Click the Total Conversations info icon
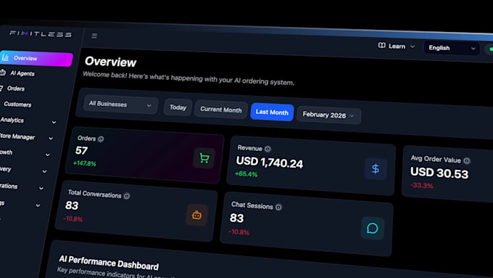The height and width of the screenshot is (278, 493). pos(126,196)
